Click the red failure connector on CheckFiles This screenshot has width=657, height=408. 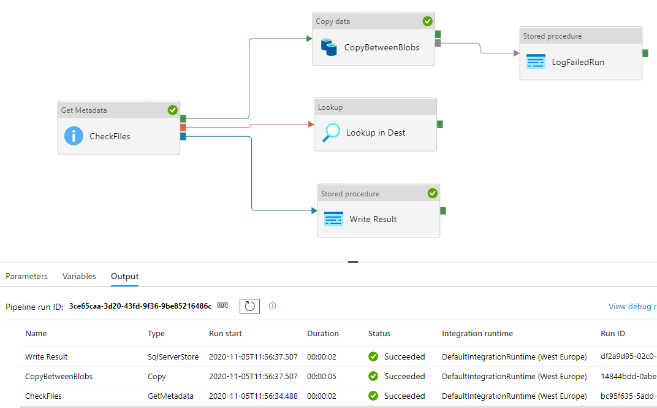click(183, 127)
